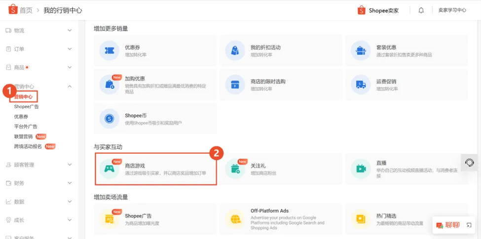The width and height of the screenshot is (481, 239).
Task: Click the 关注礼 gift icon
Action: [x=235, y=169]
